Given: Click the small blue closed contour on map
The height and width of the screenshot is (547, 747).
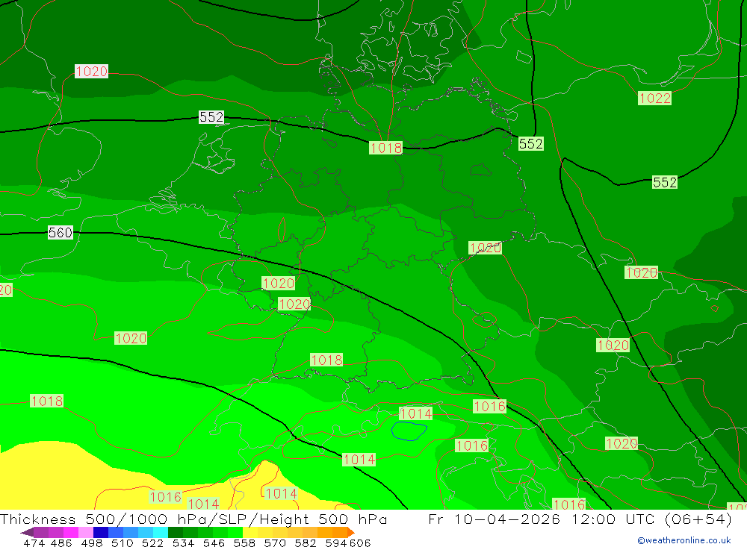Looking at the screenshot, I should [409, 431].
